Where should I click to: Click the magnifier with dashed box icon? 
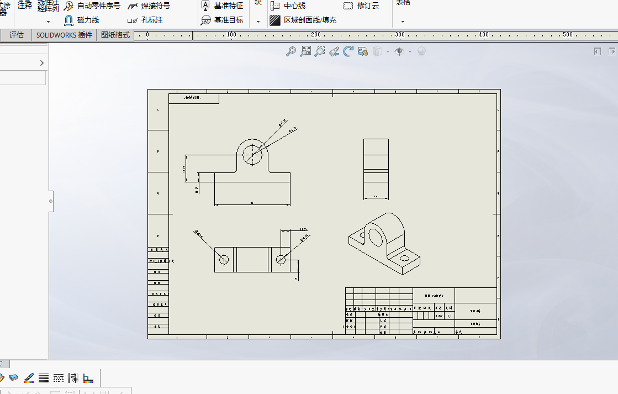coord(320,51)
